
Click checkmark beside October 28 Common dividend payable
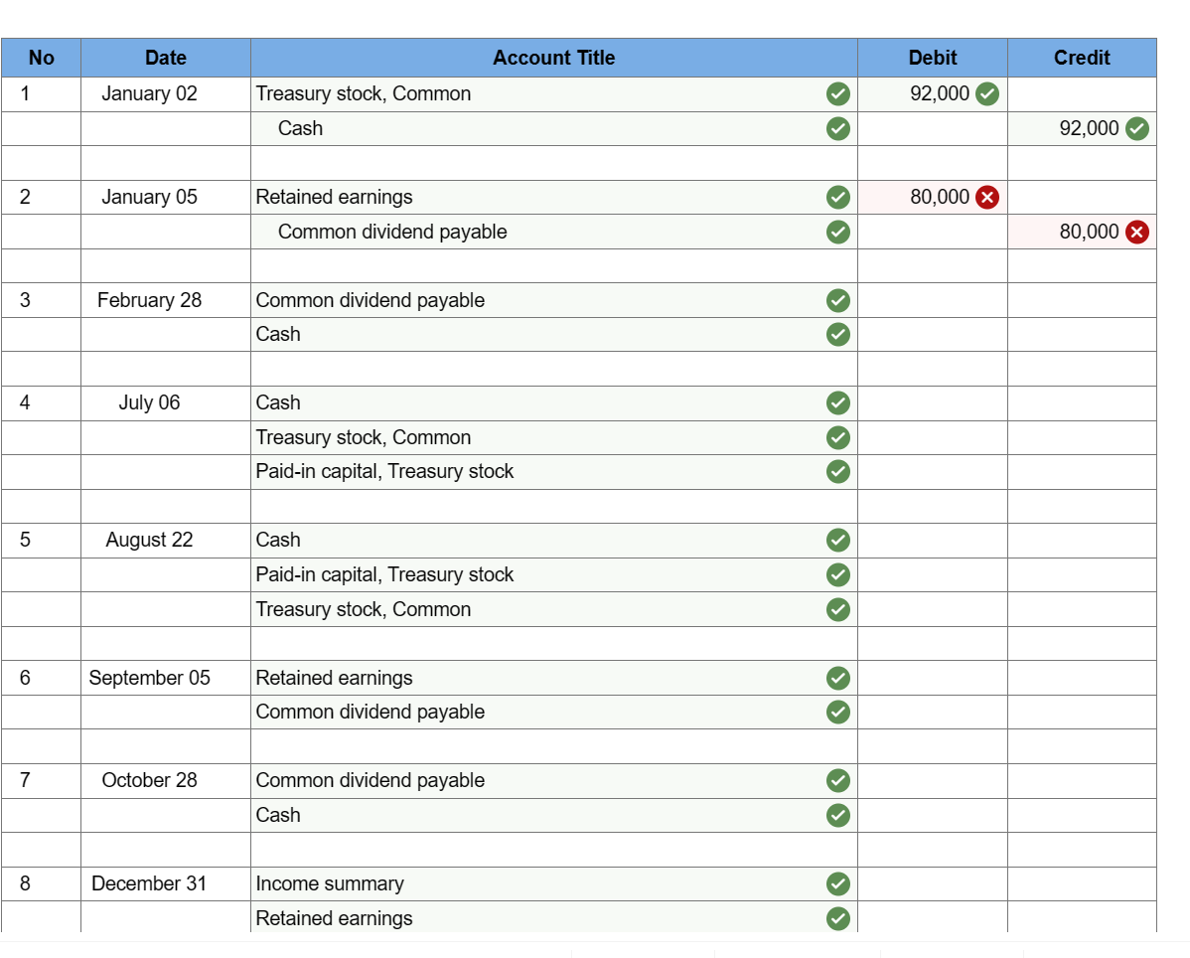pos(837,780)
